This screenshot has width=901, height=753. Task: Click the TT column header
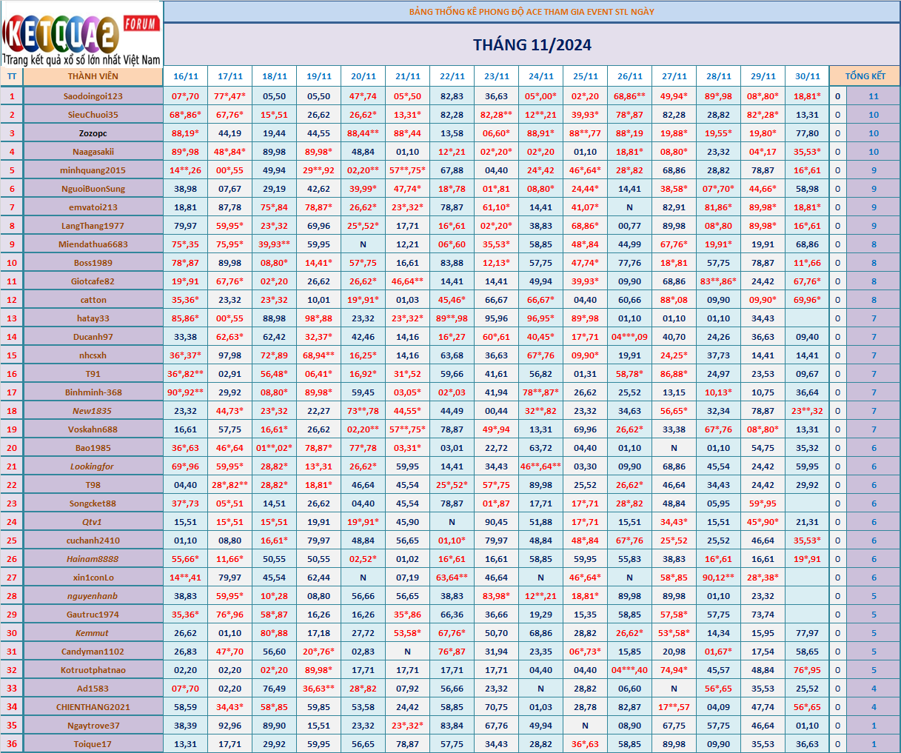[x=12, y=76]
